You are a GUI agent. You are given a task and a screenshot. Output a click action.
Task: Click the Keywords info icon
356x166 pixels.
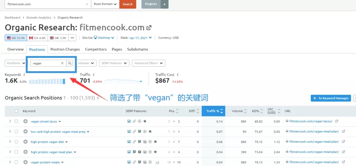coord(24,75)
